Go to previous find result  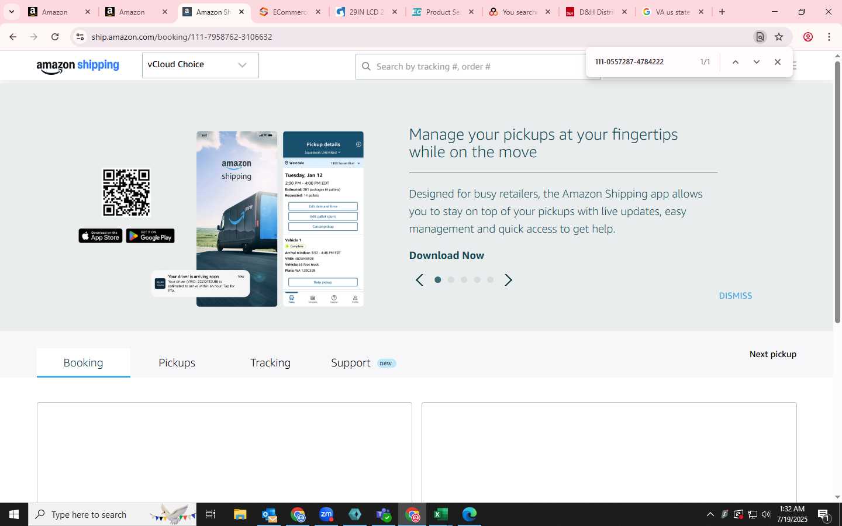coord(736,62)
